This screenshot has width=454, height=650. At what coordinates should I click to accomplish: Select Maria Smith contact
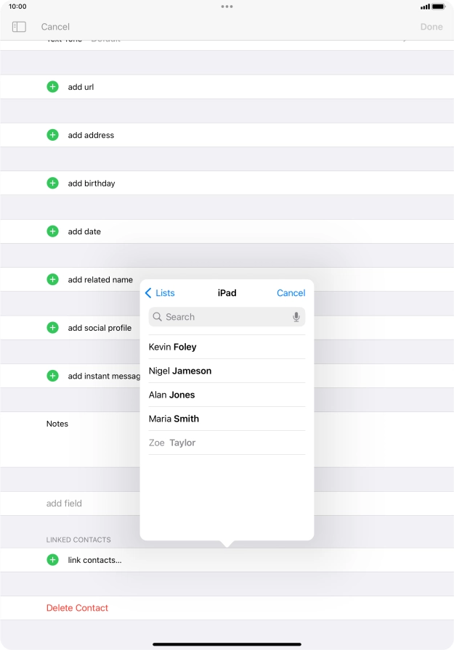(x=174, y=419)
